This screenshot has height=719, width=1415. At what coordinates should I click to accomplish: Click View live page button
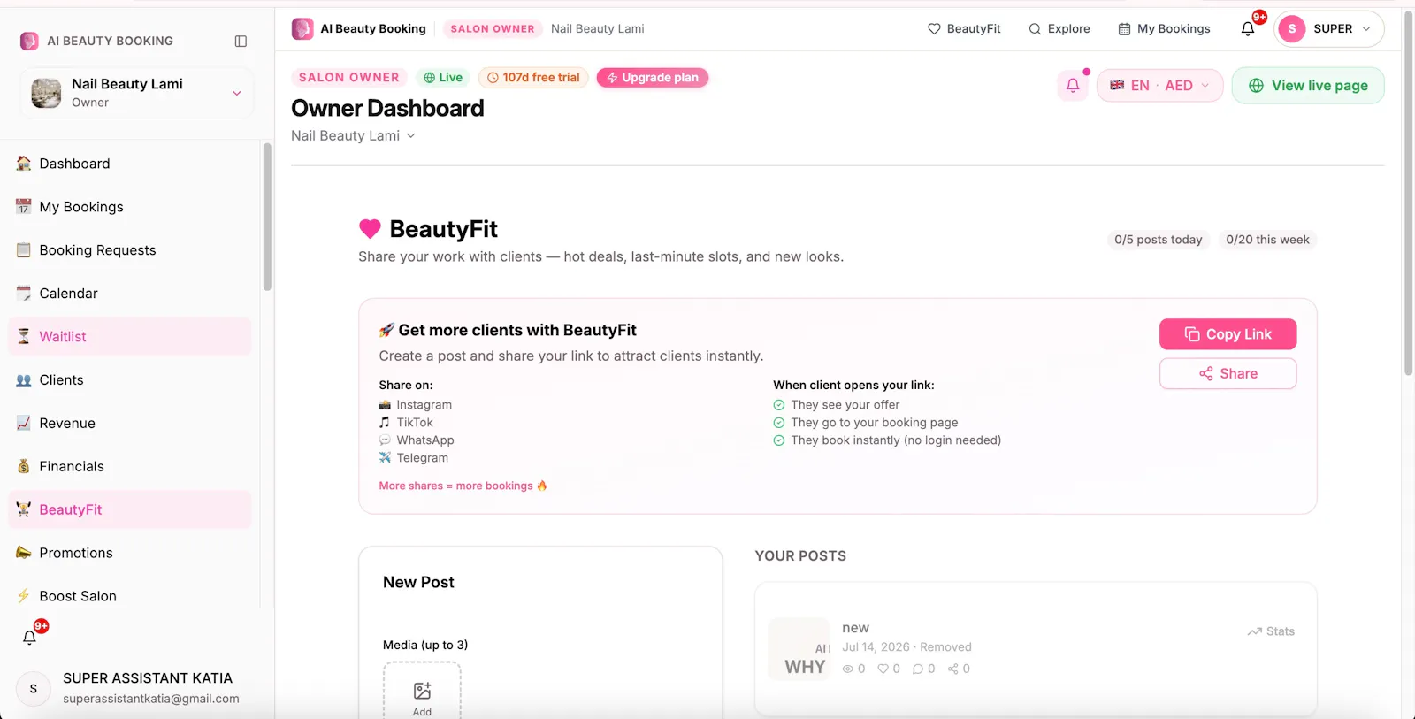coord(1308,86)
